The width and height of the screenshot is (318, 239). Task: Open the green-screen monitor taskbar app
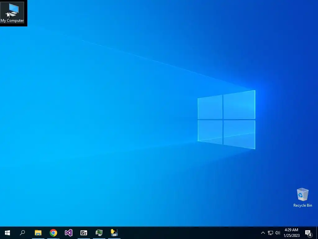coord(99,233)
